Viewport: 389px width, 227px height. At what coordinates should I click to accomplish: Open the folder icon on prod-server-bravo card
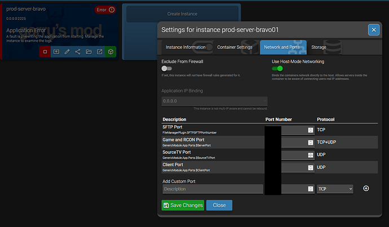pos(89,52)
